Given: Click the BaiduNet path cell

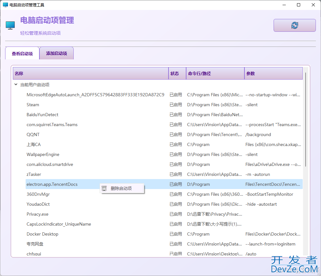Looking at the screenshot, I should coord(215,115).
